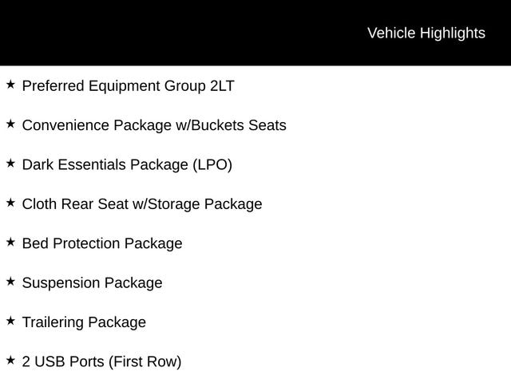
Task: Click Convenience Package w/Buckets Seats text
Action: point(153,125)
